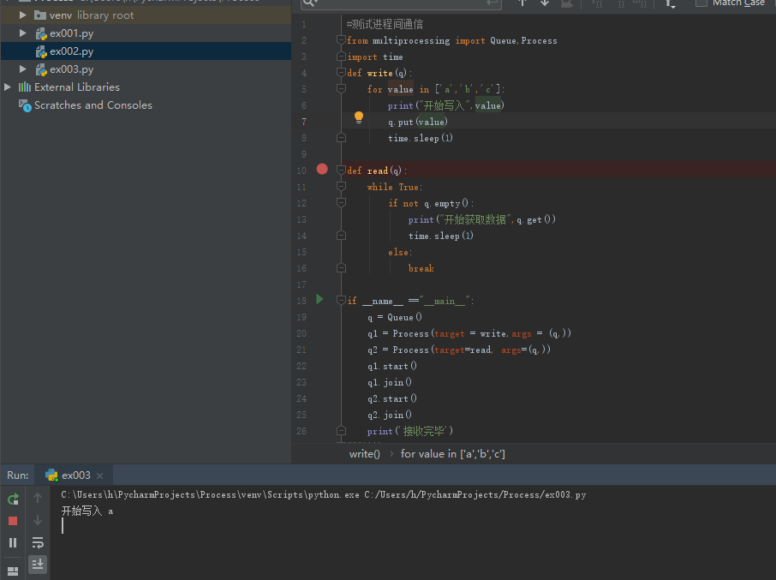Screen dimensions: 776x580
Task: Click the Run: panel label
Action: (17, 475)
